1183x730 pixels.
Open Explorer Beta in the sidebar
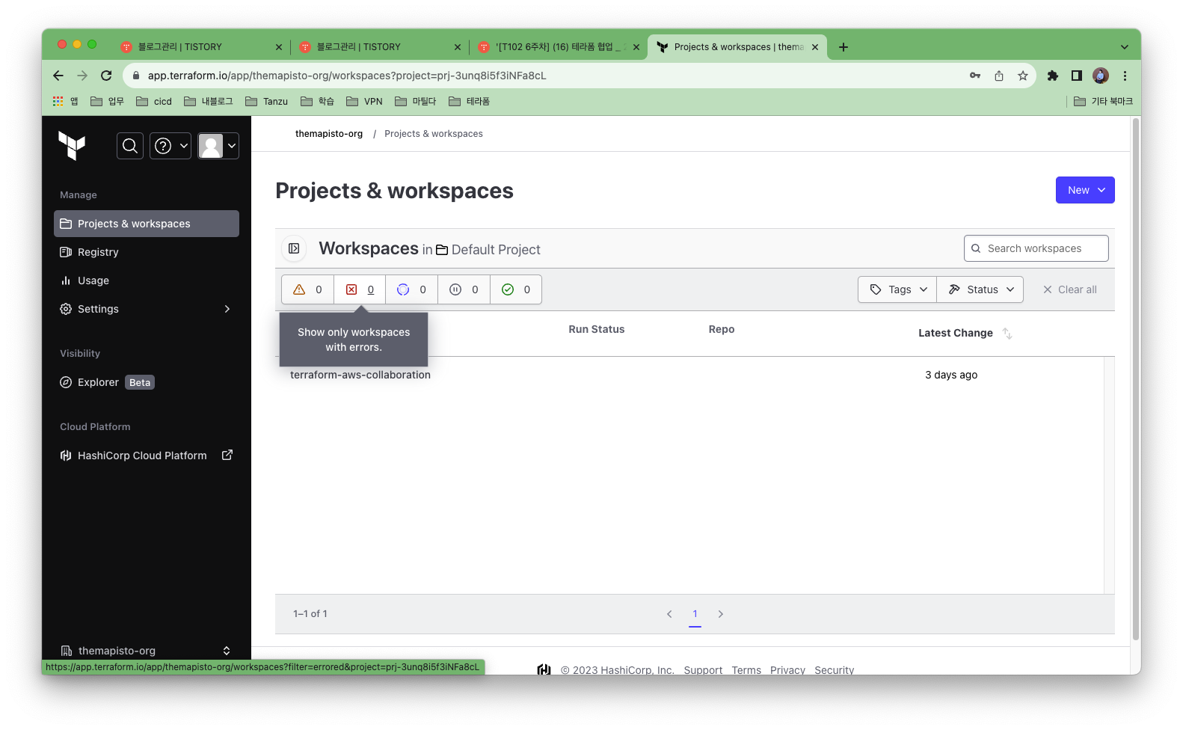pyautogui.click(x=108, y=382)
